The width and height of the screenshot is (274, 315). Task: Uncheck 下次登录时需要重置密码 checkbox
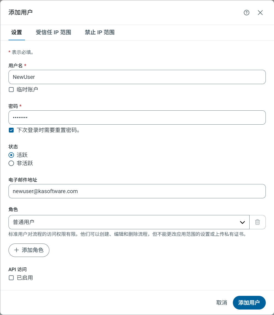[11, 130]
